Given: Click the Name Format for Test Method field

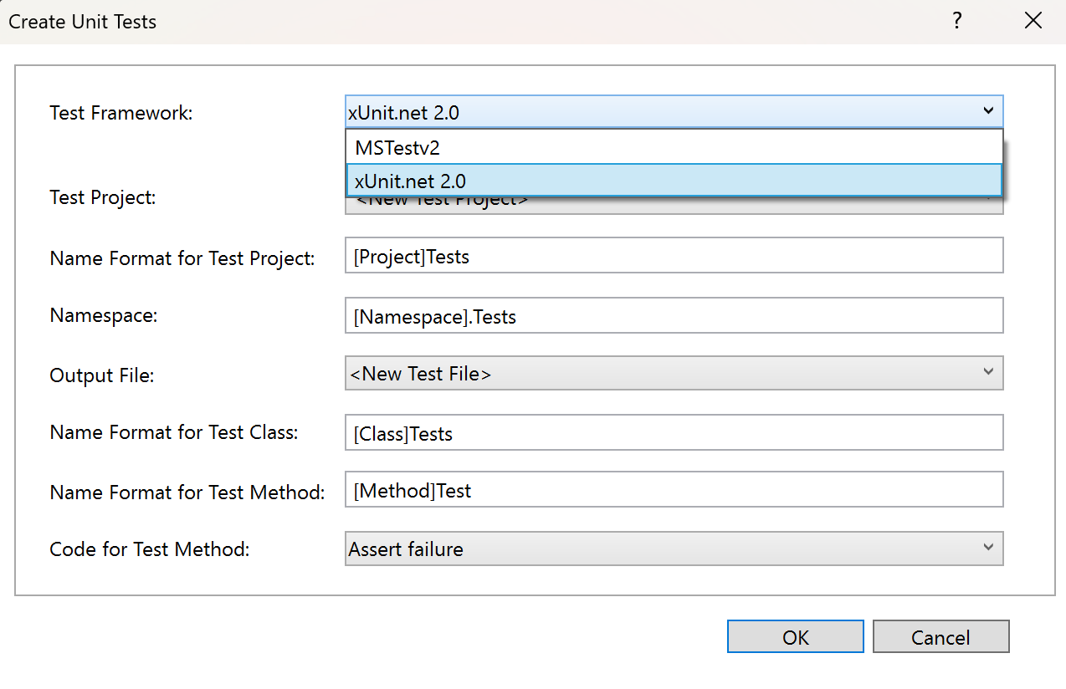Looking at the screenshot, I should pyautogui.click(x=674, y=490).
